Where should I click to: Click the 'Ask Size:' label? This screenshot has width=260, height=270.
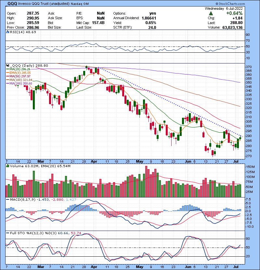coord(55,18)
